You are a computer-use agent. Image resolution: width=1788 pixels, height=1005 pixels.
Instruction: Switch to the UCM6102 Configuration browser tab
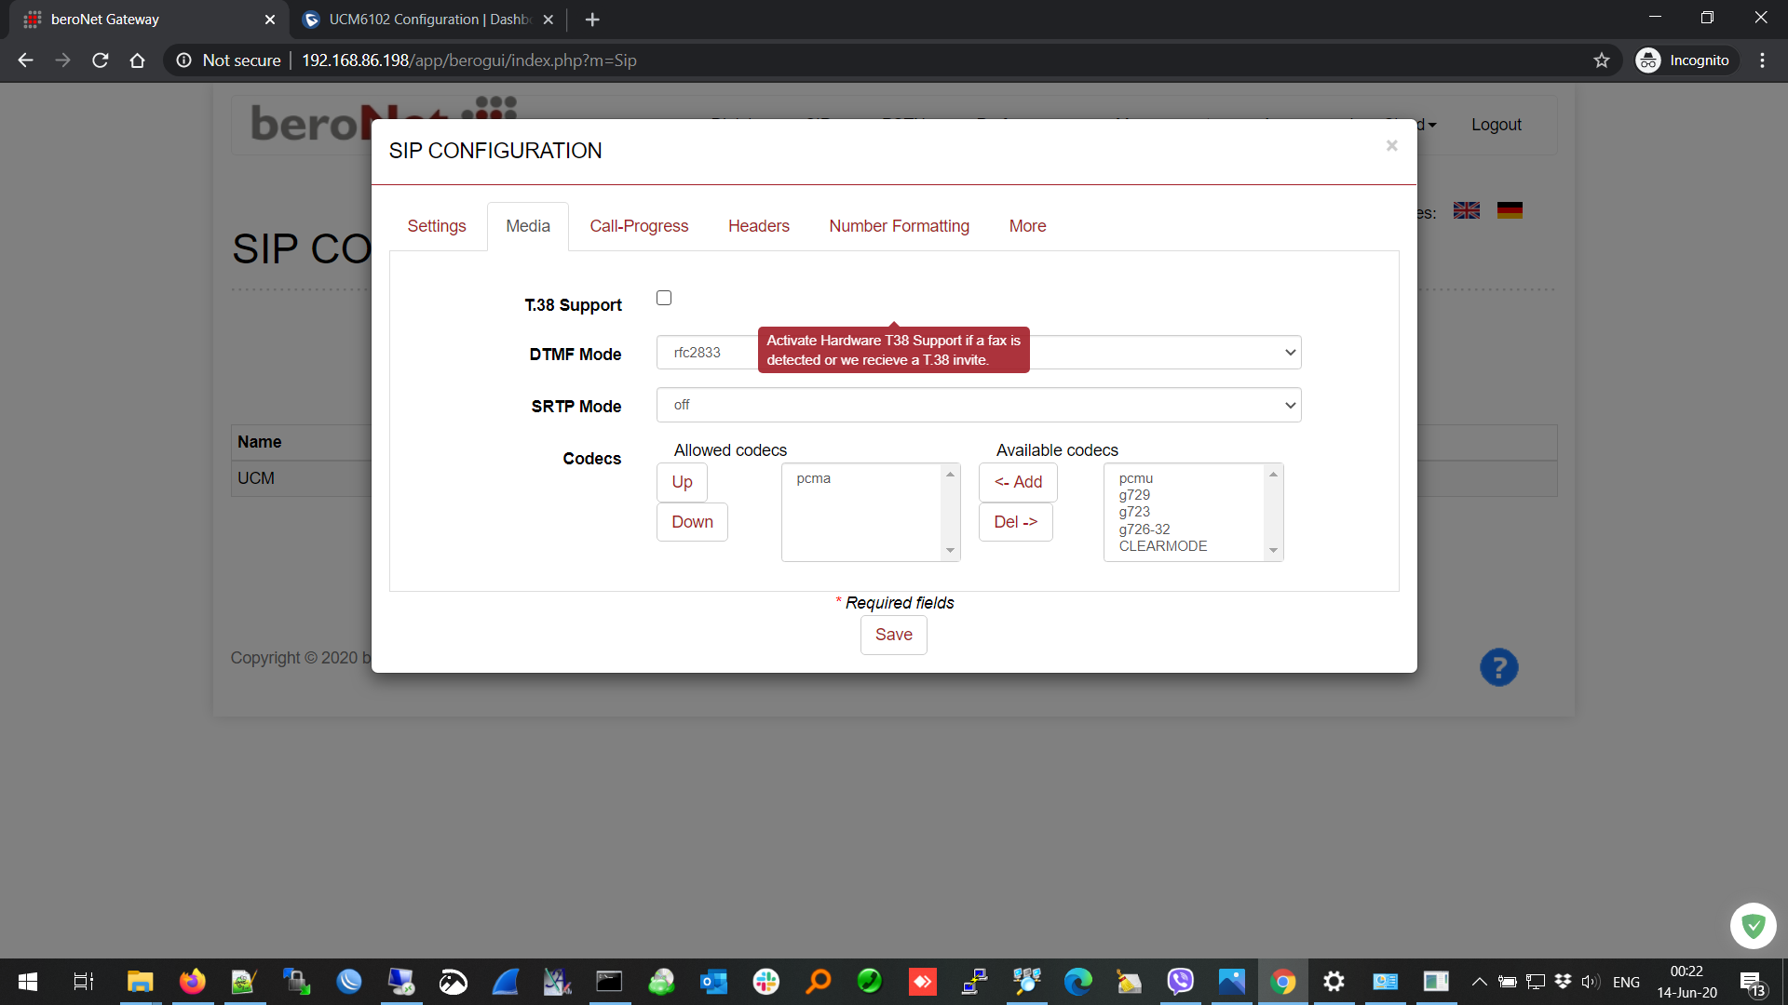click(x=428, y=20)
